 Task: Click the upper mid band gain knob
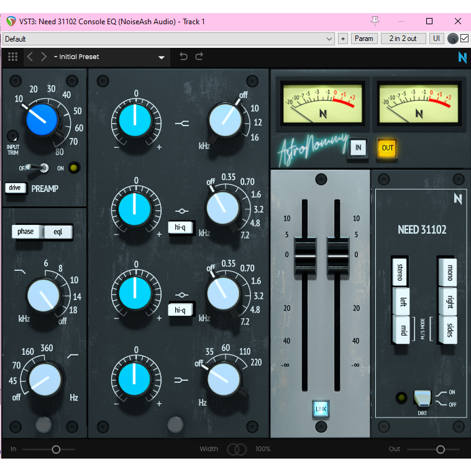(135, 208)
